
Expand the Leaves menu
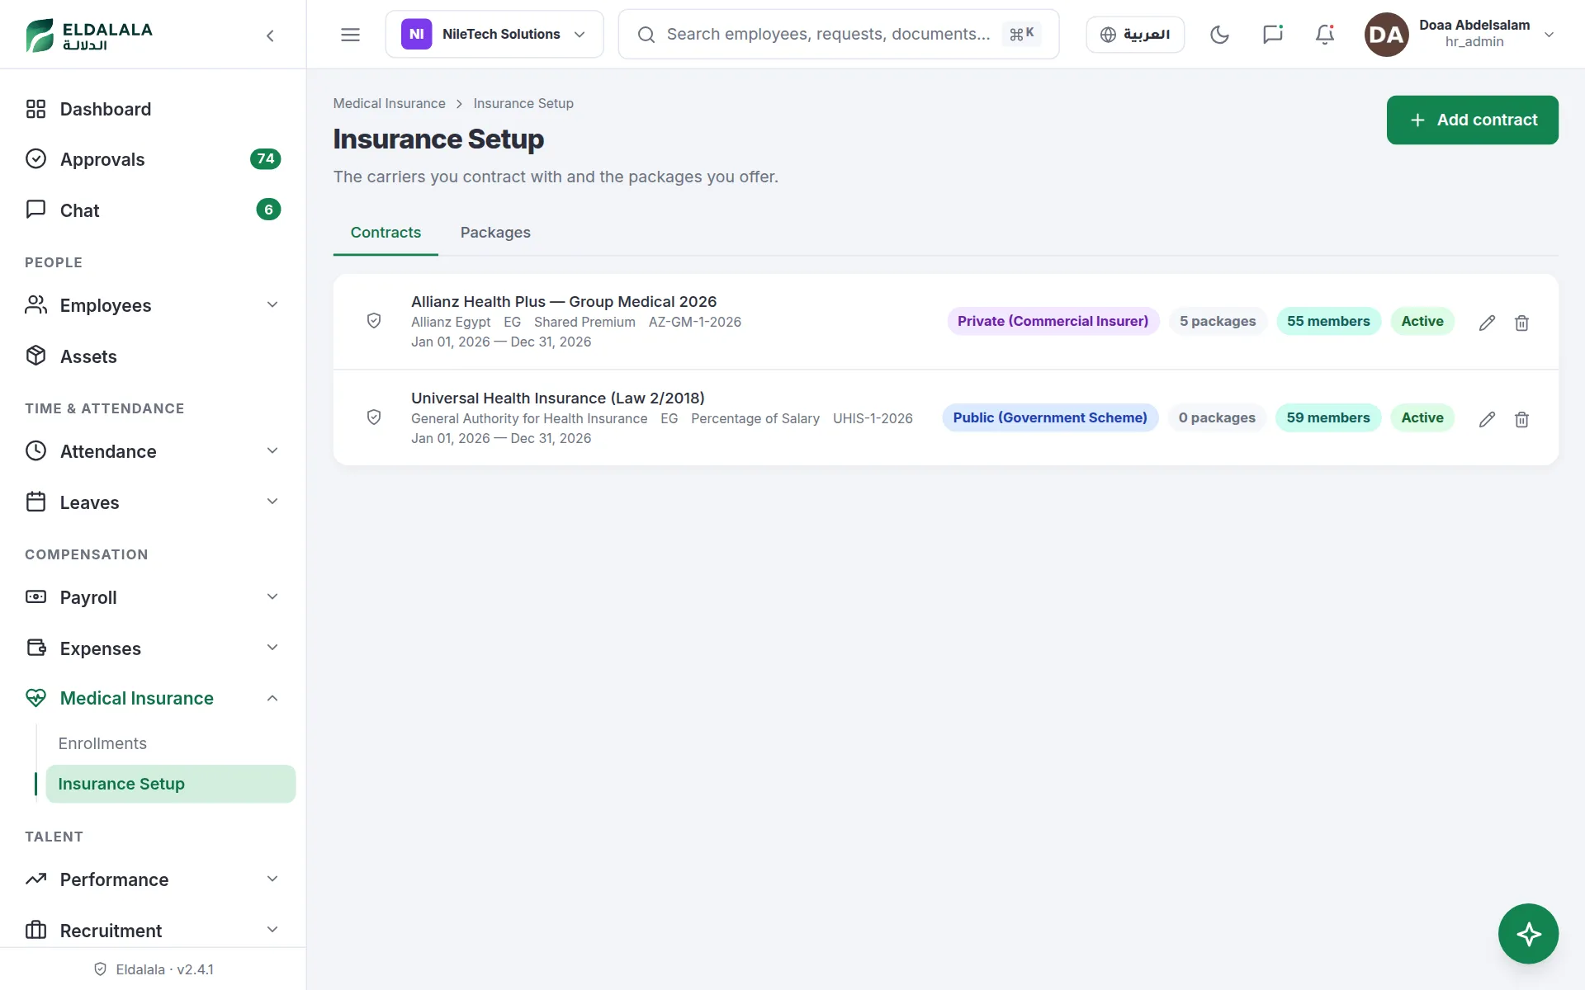pos(153,502)
